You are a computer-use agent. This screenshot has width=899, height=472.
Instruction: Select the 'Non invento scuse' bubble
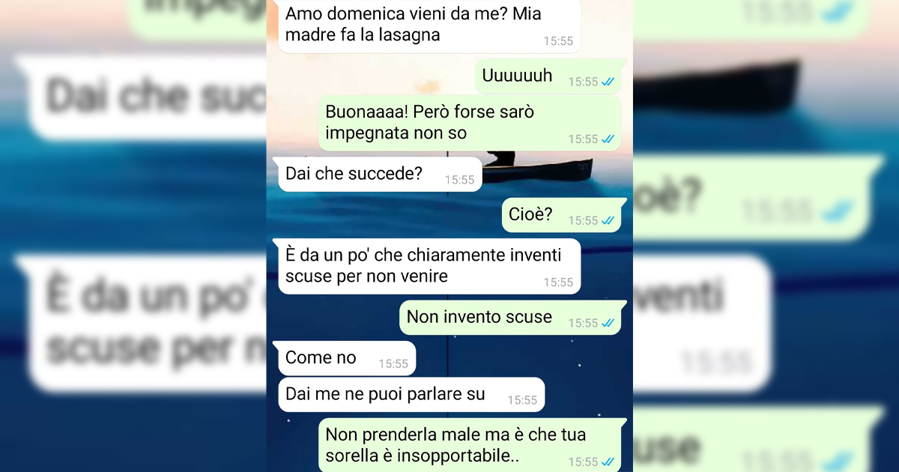click(510, 318)
